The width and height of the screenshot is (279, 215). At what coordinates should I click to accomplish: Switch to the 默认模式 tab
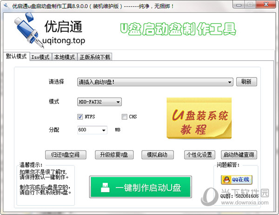(x=16, y=57)
